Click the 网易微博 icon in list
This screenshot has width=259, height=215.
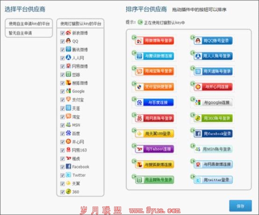point(68,66)
